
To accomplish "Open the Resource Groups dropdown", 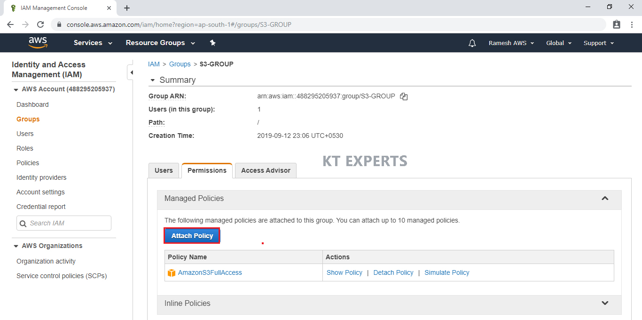I will (x=160, y=43).
